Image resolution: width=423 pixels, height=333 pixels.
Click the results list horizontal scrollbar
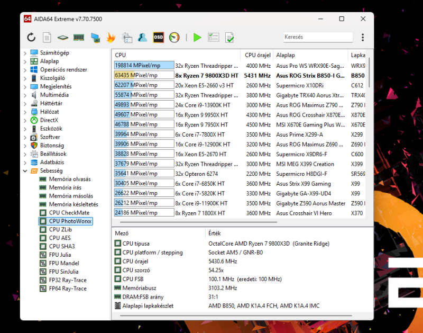[198, 222]
